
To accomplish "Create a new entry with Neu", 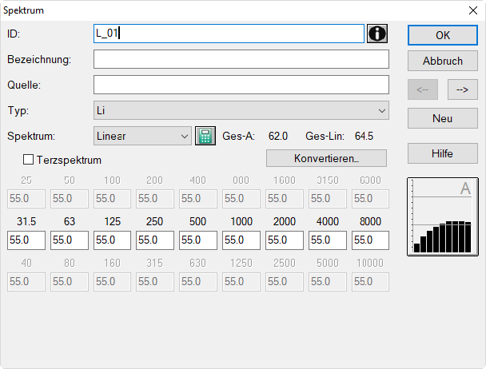I will click(x=443, y=118).
